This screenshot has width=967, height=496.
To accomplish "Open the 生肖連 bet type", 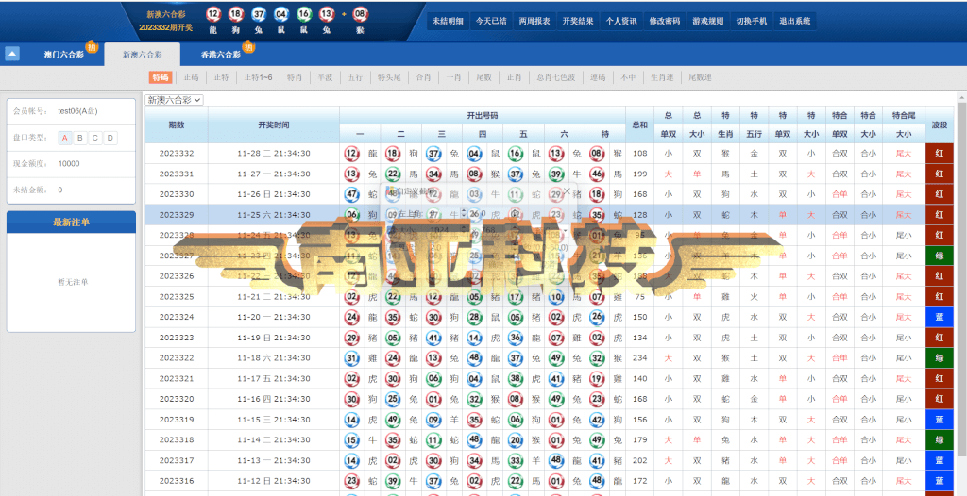I will (662, 77).
